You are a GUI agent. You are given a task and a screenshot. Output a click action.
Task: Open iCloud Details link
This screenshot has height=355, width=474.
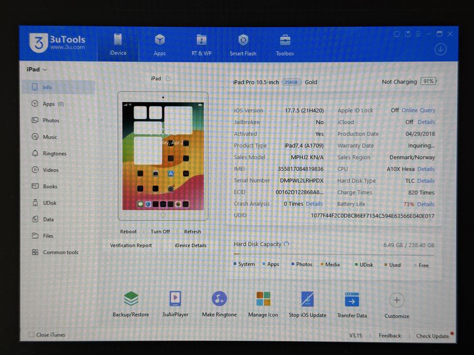click(x=426, y=122)
